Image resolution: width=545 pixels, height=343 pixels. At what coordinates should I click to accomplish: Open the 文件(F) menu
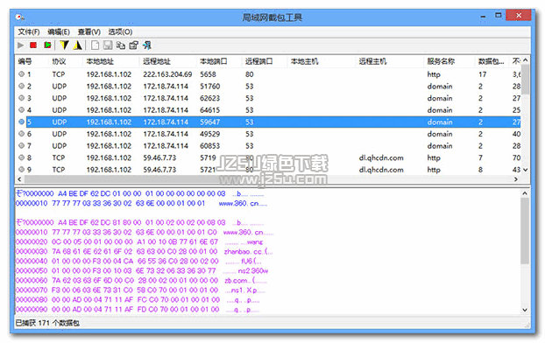click(29, 32)
